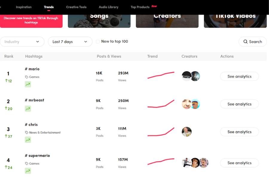
Task: Open the Last 7 days dropdown
Action: point(70,42)
